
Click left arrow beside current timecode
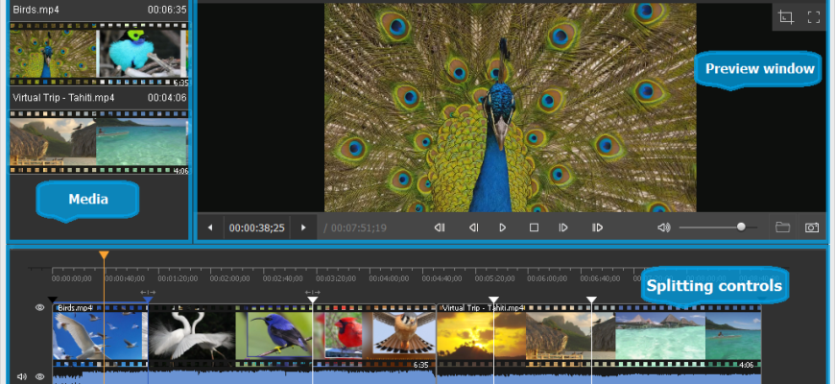coord(210,228)
